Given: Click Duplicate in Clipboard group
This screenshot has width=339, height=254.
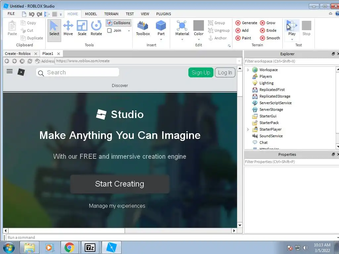Looking at the screenshot, I should click(x=32, y=38).
